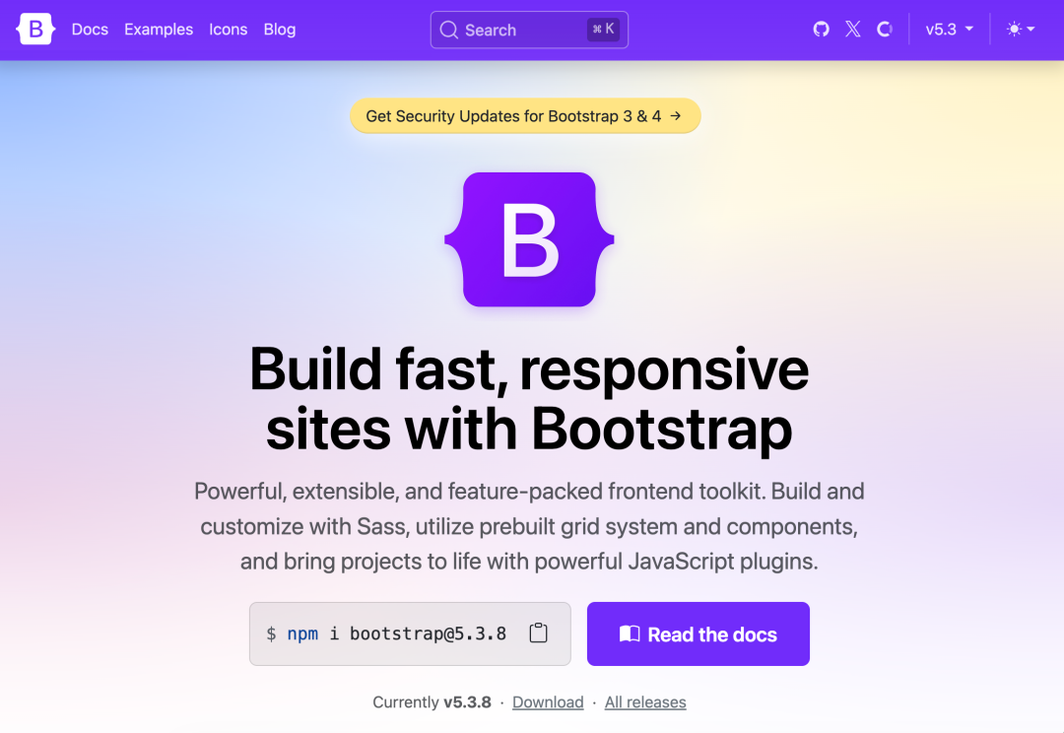Open the X (Twitter) profile icon

coord(853,30)
